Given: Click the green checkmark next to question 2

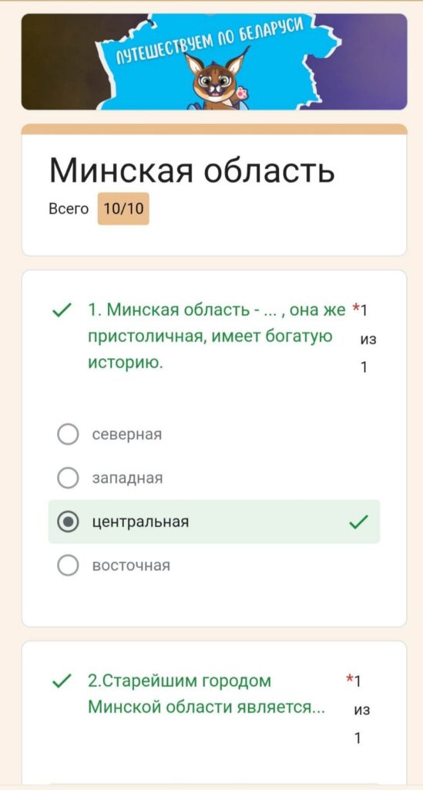Looking at the screenshot, I should click(x=62, y=682).
